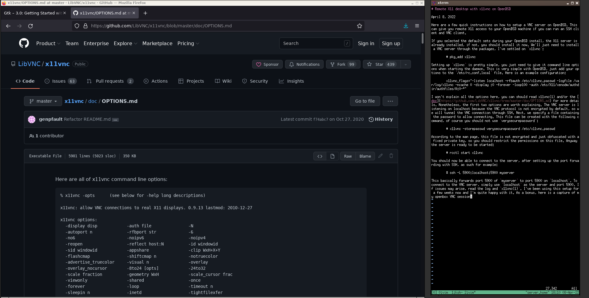
Task: Open a new Firefox tab
Action: tap(145, 13)
